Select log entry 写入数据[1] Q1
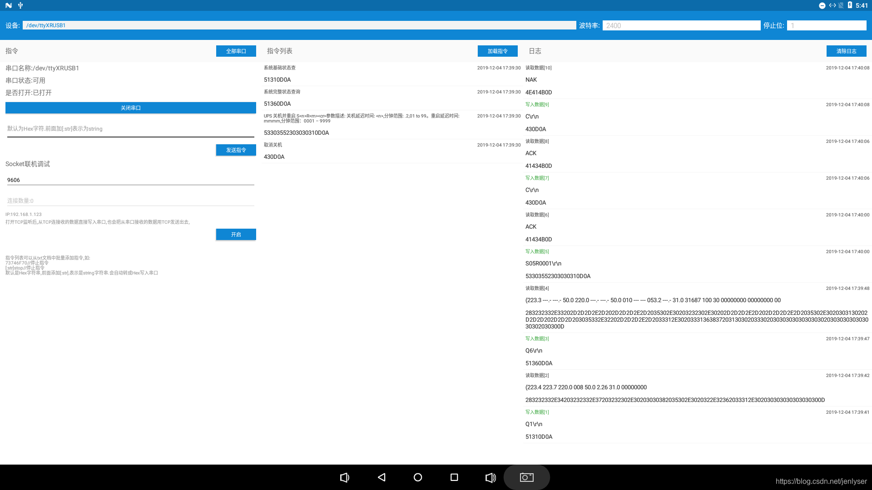Viewport: 872px width, 490px height. (698, 425)
